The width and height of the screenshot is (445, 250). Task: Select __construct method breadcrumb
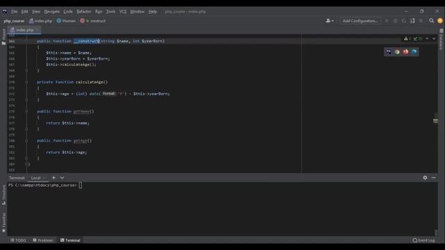pos(92,21)
